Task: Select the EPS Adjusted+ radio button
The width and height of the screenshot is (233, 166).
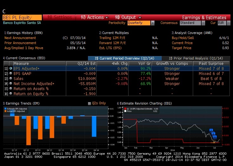Action: click(11, 68)
